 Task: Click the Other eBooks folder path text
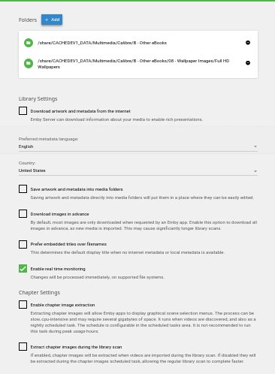click(102, 43)
